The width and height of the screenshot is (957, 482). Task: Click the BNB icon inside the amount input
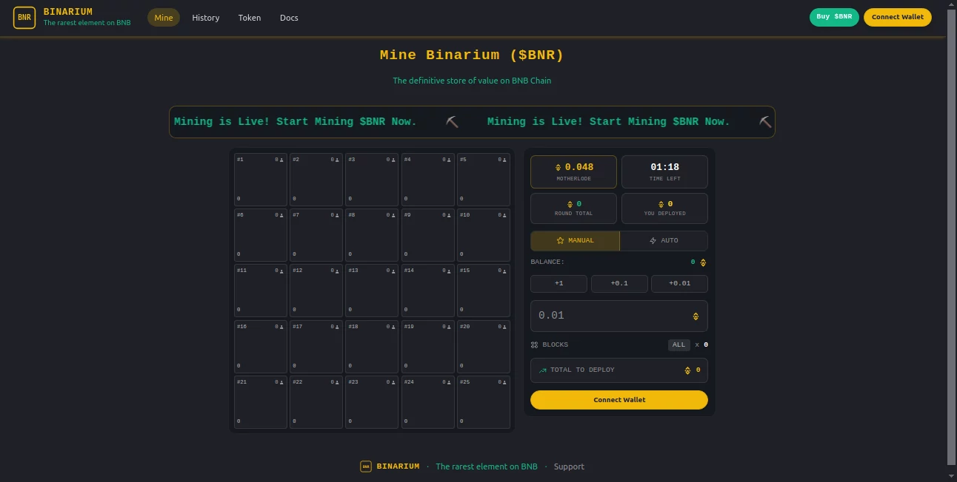coord(695,315)
